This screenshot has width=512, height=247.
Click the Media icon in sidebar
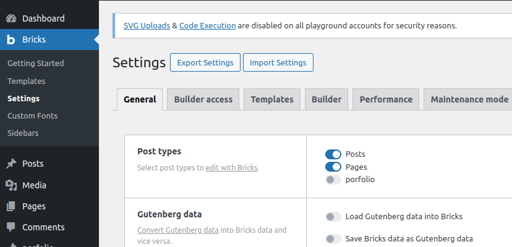click(11, 185)
